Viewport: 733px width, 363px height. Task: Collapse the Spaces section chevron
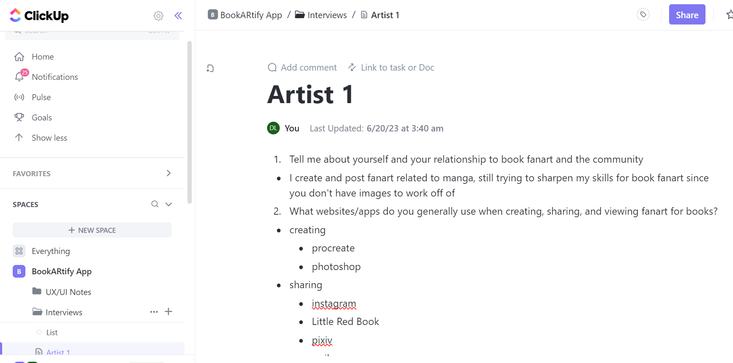[x=168, y=204]
